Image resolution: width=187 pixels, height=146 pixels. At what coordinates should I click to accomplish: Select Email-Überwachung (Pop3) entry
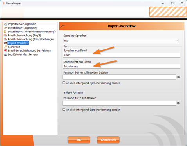coord(24,36)
